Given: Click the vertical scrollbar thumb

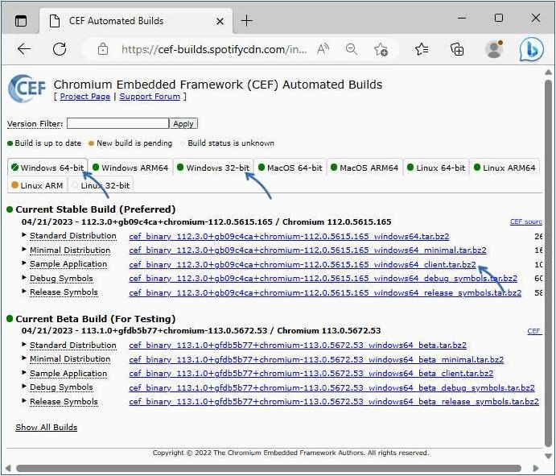Looking at the screenshot, I should pos(548,263).
